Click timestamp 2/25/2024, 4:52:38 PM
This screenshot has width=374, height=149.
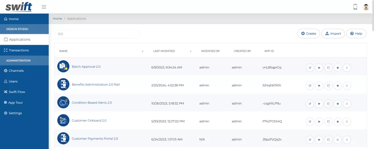(167, 85)
